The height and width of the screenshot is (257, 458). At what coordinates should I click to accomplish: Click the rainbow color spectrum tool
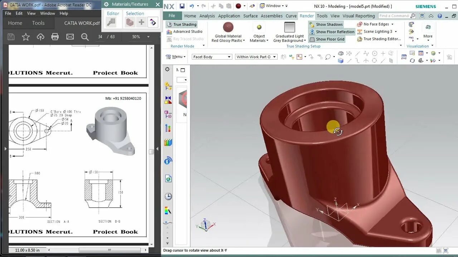point(167,211)
